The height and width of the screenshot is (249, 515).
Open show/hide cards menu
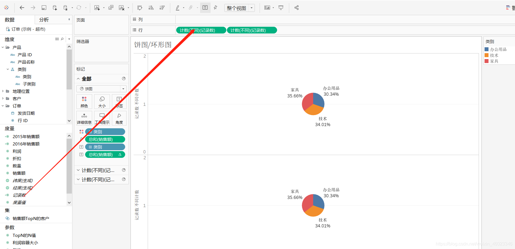point(267,8)
